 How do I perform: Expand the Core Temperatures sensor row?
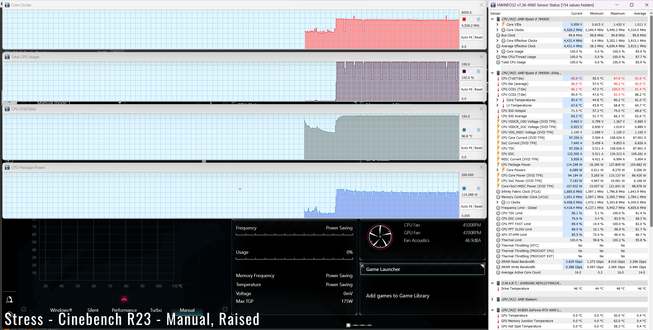[497, 100]
